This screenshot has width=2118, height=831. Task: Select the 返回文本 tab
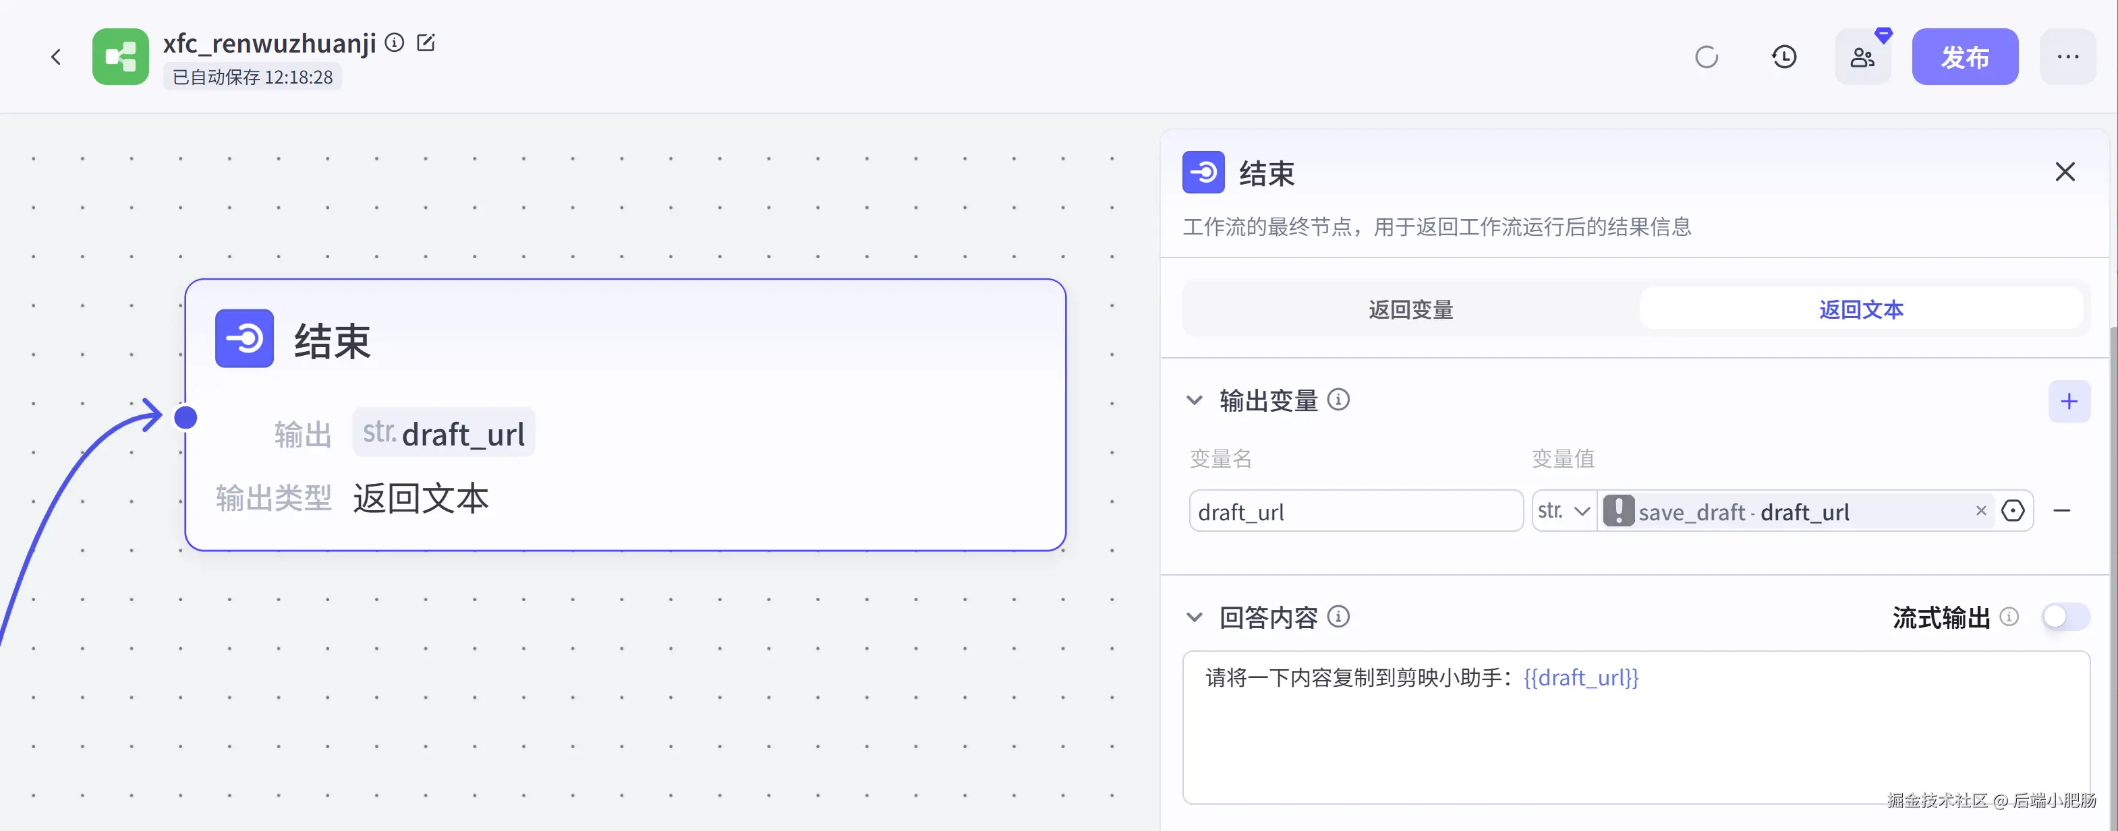click(x=1860, y=309)
